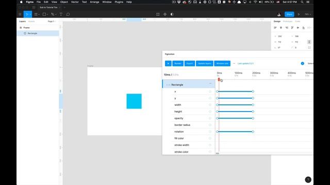This screenshot has height=185, width=330.
Task: Click the Edit object icon in the top center toolbar
Action: pos(158,14)
